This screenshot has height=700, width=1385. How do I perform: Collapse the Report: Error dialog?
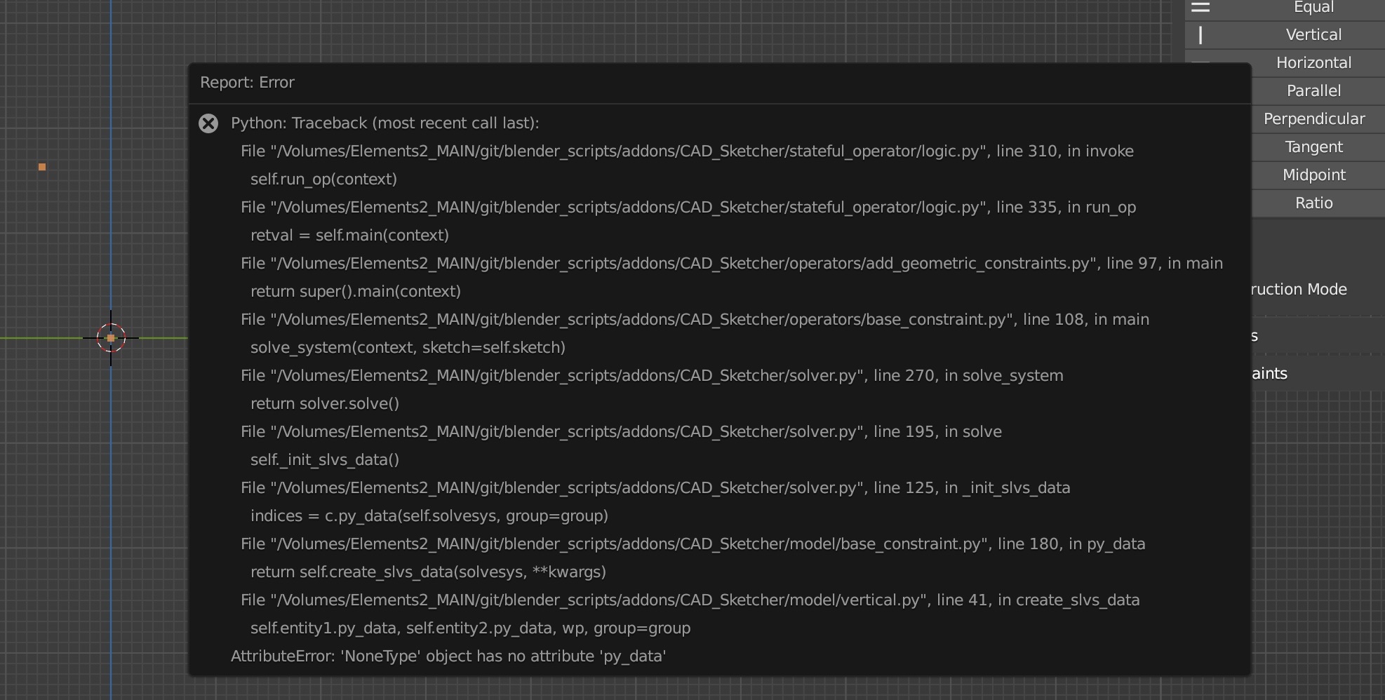tap(247, 82)
